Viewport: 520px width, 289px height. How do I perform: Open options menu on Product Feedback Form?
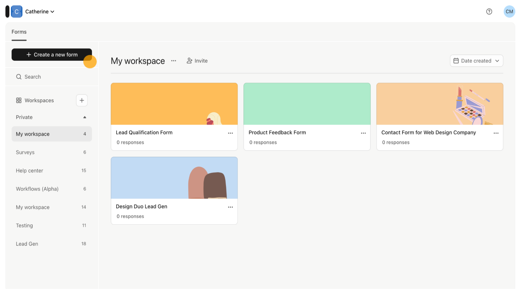[x=363, y=133]
